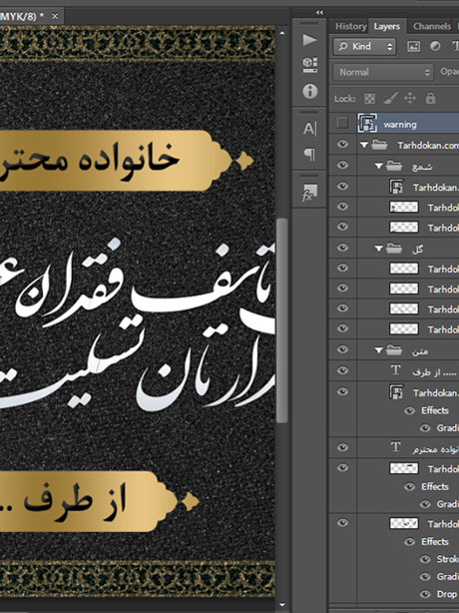Collapse the Tarhdokan.com group triangle
This screenshot has width=459, height=613.
tap(364, 145)
